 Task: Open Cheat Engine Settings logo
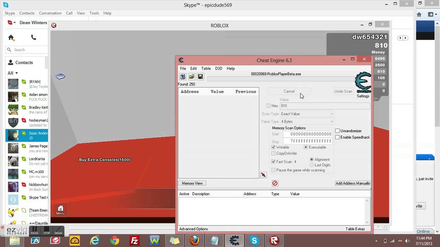coord(363,83)
